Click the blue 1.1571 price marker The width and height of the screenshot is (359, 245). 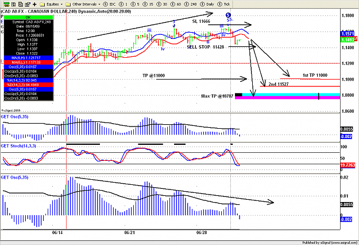pos(348,34)
